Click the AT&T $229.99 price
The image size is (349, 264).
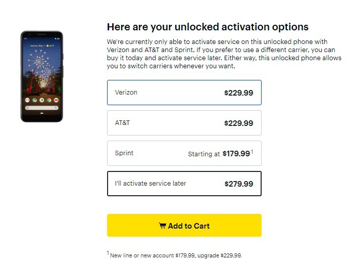tap(238, 123)
